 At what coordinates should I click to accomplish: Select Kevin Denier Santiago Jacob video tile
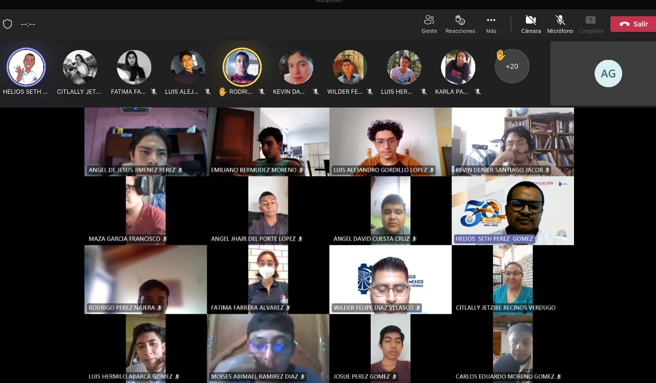point(513,141)
